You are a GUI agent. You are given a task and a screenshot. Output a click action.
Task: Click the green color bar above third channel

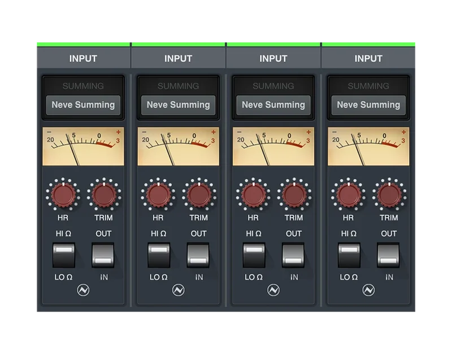273,45
